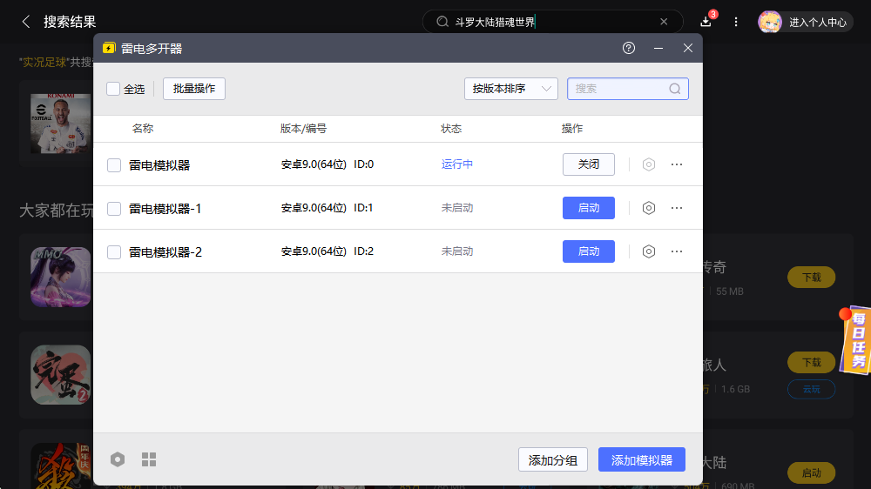
Task: Switch to grid arrangement icon at bottom
Action: (149, 459)
